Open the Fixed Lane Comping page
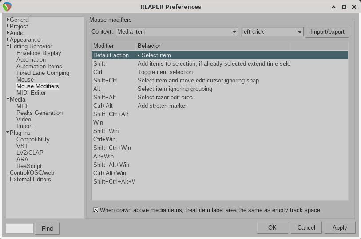Image resolution: width=361 pixels, height=239 pixels. click(x=43, y=73)
